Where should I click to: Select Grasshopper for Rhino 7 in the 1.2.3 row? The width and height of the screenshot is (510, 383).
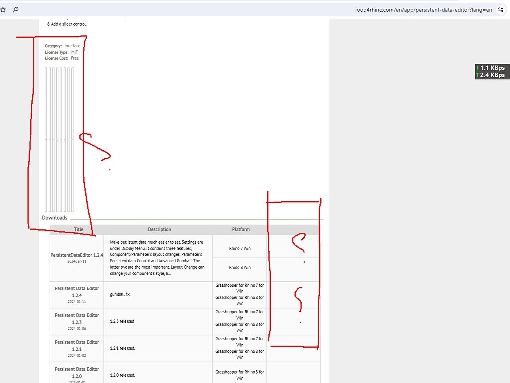[x=241, y=314]
